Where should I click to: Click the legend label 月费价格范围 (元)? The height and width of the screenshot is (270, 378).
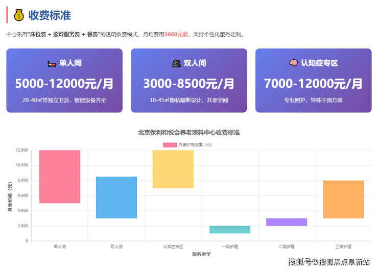coord(195,145)
